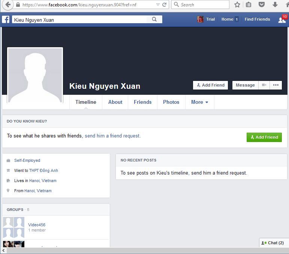Open the About tab
289x254 pixels.
tap(115, 102)
